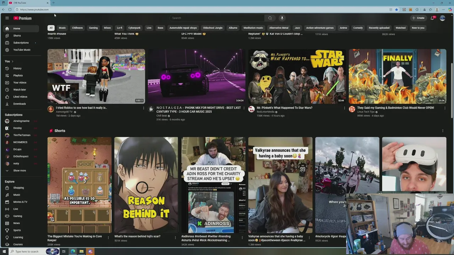Play the Valkyrae baby announcement short

280,185
